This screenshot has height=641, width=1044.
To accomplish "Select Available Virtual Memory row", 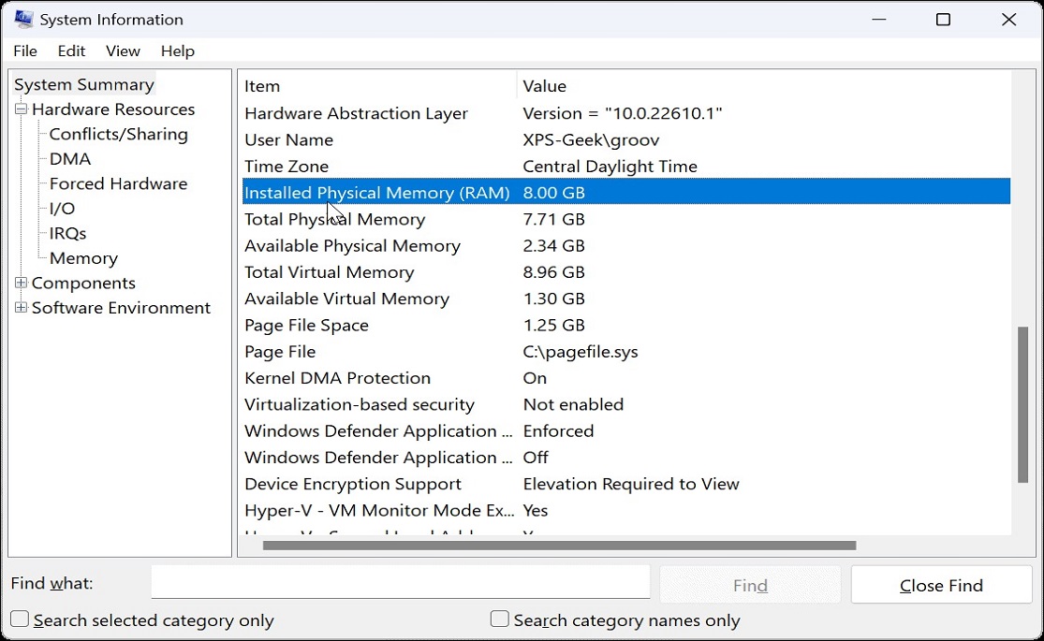I will [x=625, y=299].
